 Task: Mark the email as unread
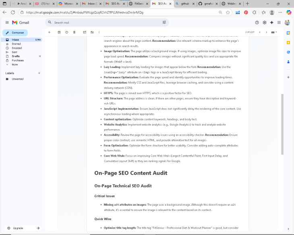pyautogui.click(x=85, y=32)
